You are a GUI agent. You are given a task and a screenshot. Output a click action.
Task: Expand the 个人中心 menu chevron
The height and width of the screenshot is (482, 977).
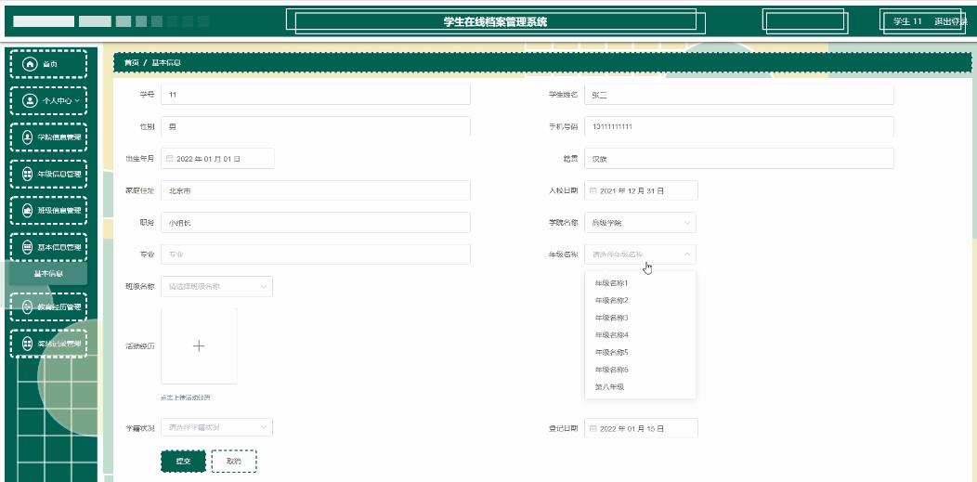pyautogui.click(x=77, y=100)
